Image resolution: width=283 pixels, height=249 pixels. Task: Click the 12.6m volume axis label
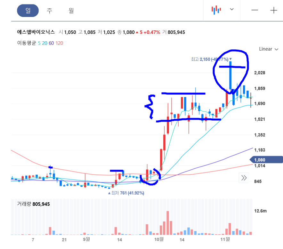(260, 211)
